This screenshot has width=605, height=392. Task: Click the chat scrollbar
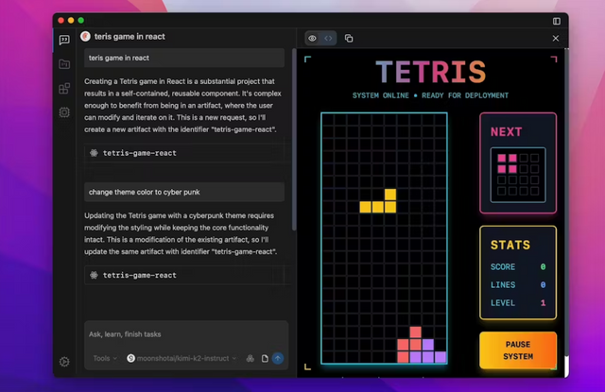coord(294,140)
